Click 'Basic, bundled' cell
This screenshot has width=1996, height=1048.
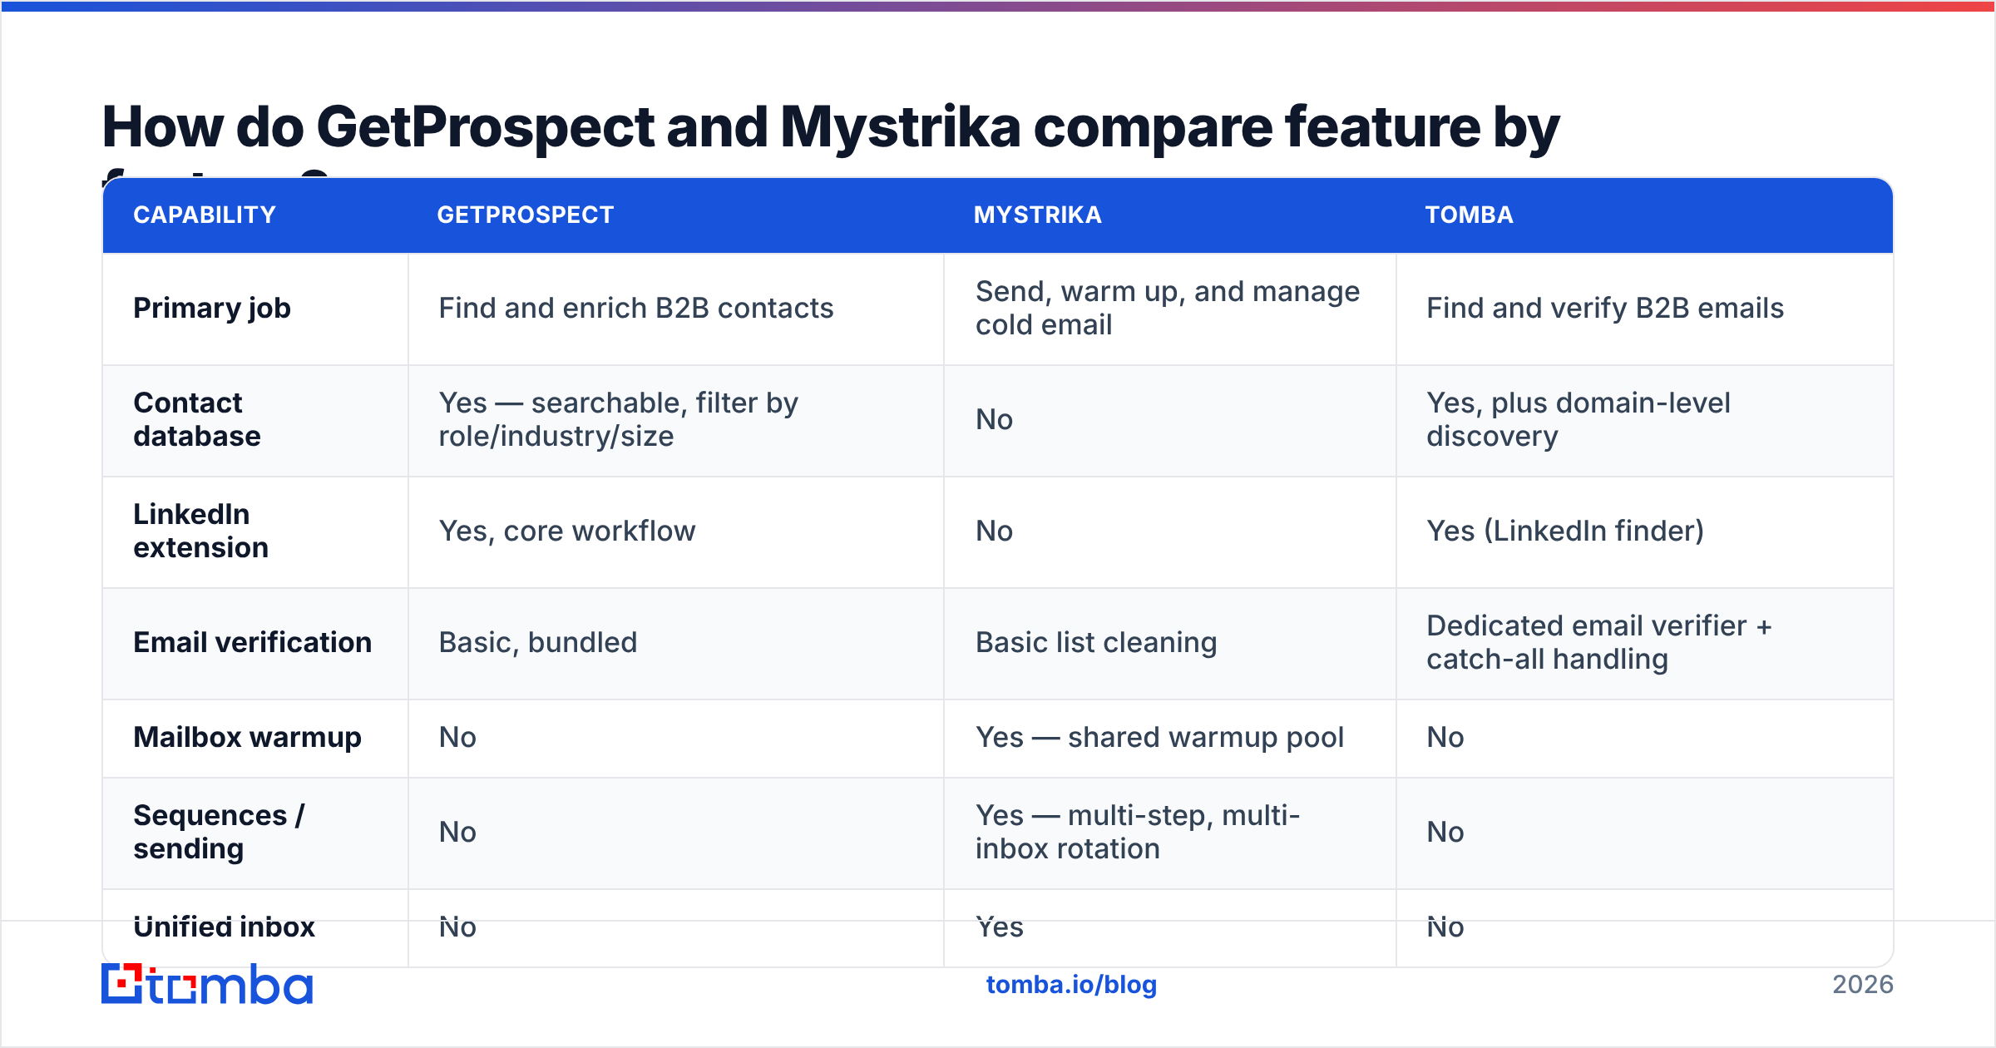(x=538, y=642)
